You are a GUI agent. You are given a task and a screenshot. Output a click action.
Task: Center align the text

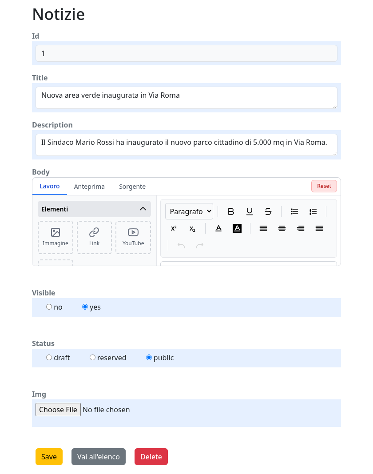[x=282, y=228]
